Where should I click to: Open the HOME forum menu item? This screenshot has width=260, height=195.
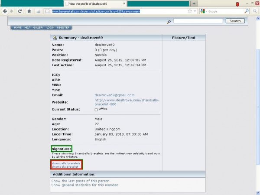point(18,28)
